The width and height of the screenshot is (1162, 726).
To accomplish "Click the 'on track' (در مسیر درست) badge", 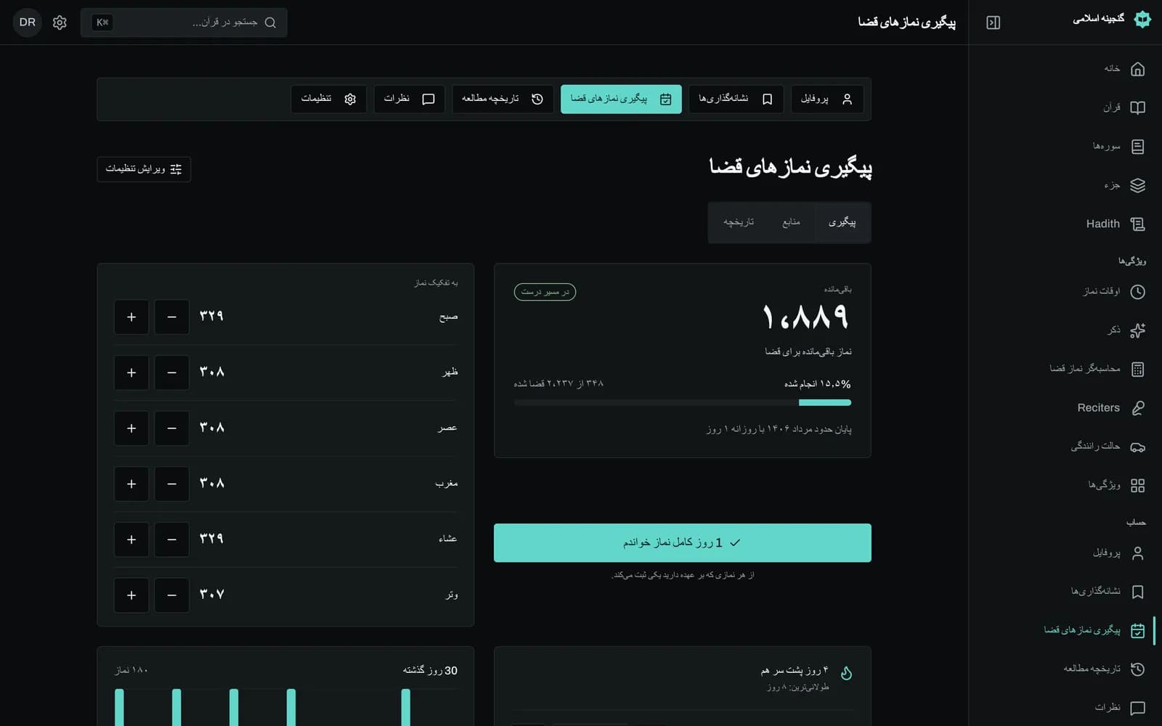I will point(545,292).
